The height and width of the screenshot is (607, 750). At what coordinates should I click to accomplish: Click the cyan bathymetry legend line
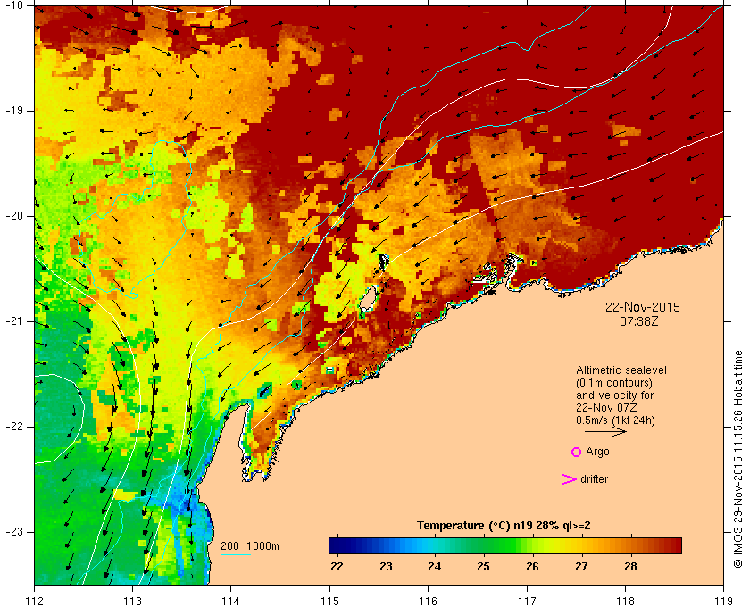[236, 554]
